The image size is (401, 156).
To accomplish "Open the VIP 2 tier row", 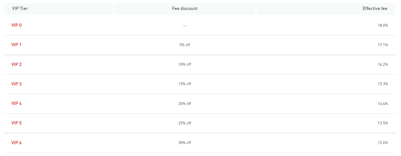I will click(x=200, y=64).
